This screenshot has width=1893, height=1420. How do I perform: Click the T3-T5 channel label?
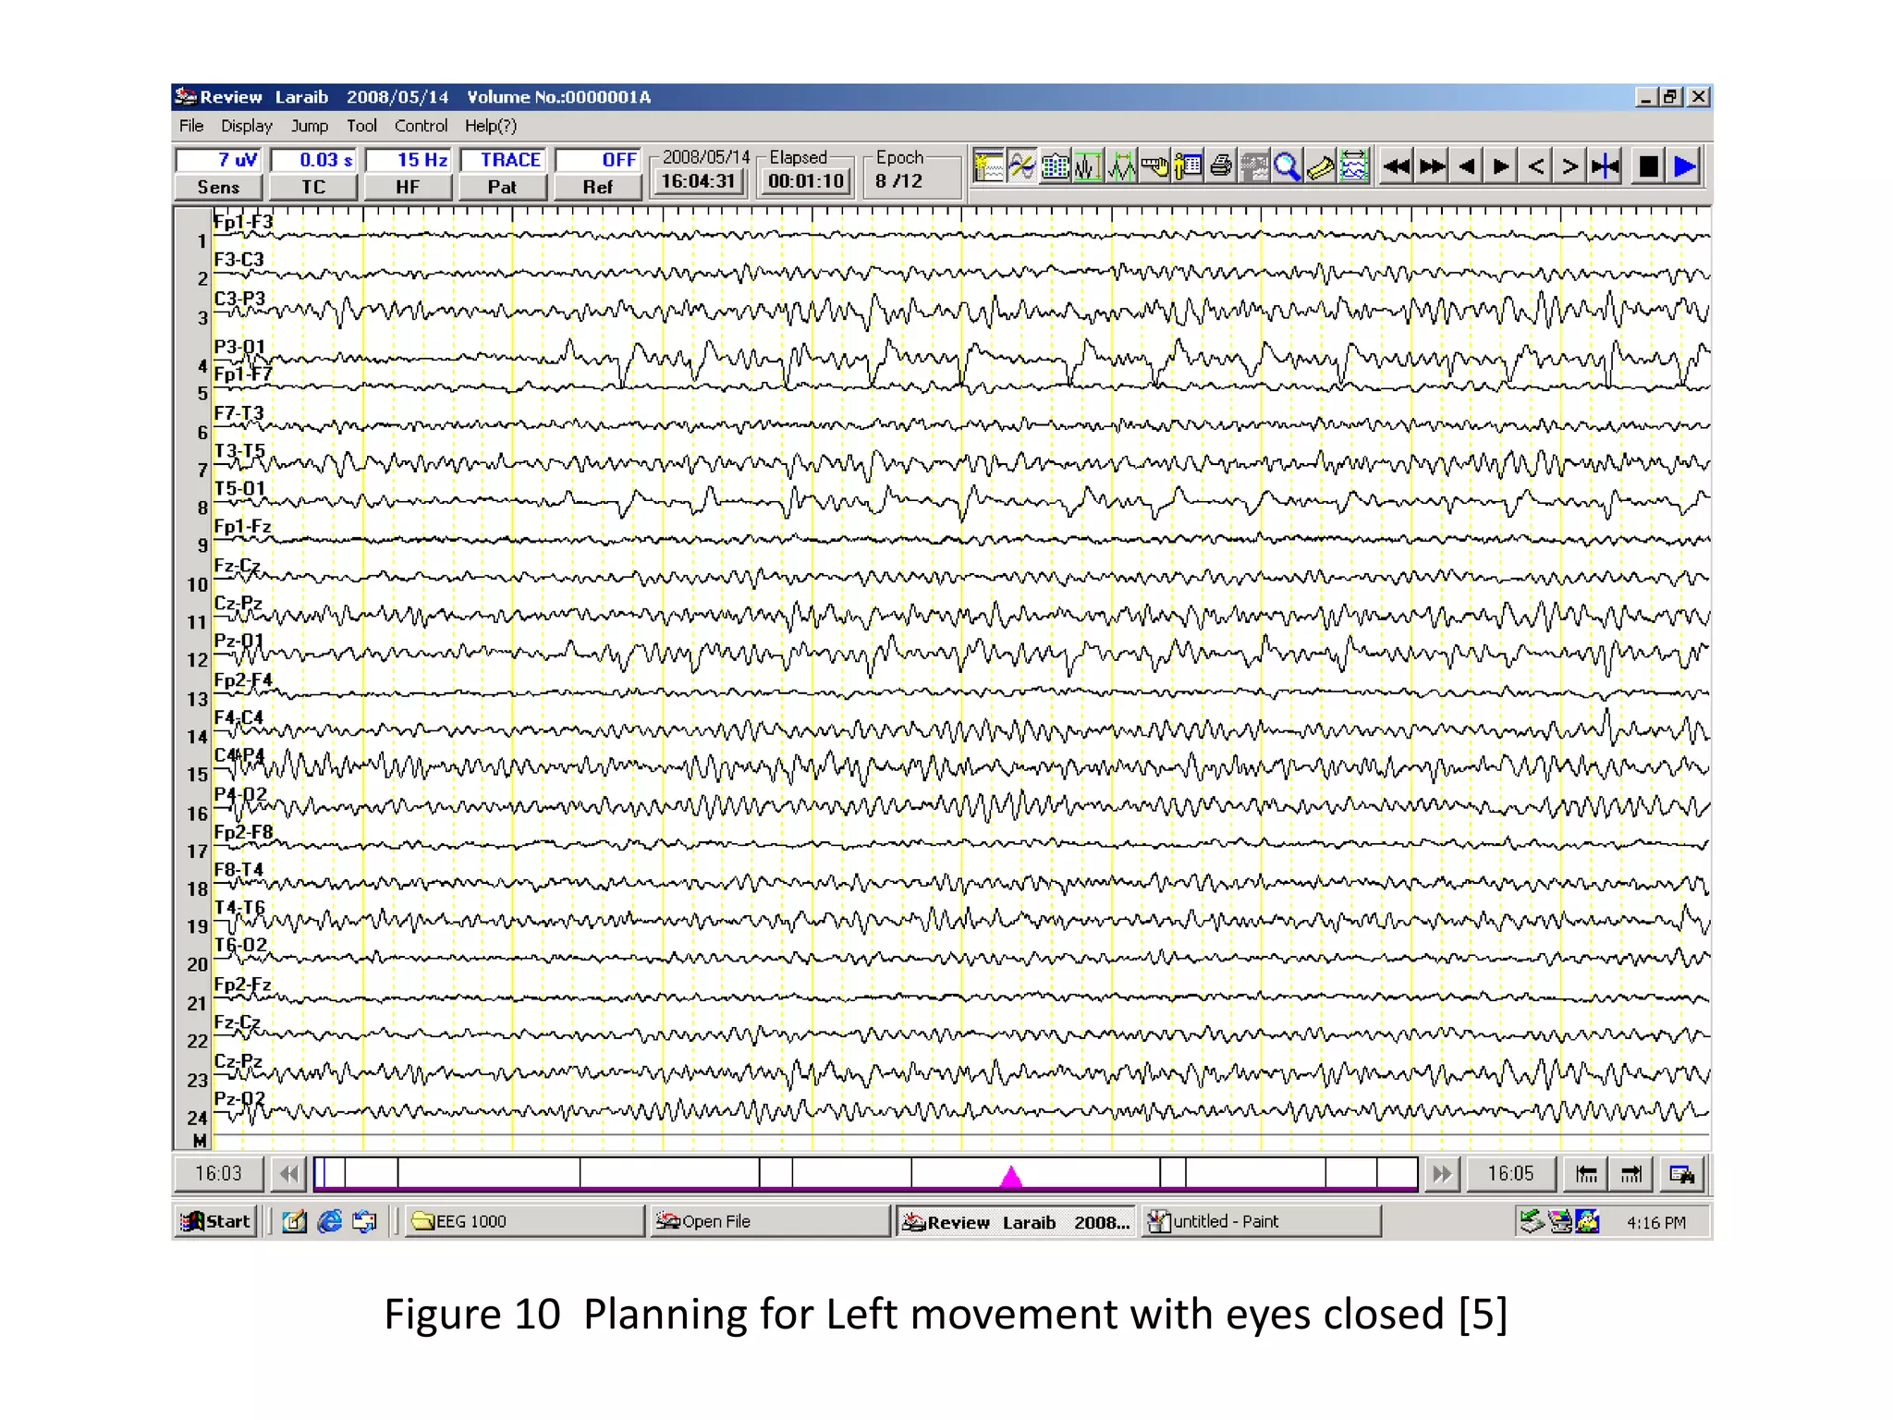[x=239, y=451]
